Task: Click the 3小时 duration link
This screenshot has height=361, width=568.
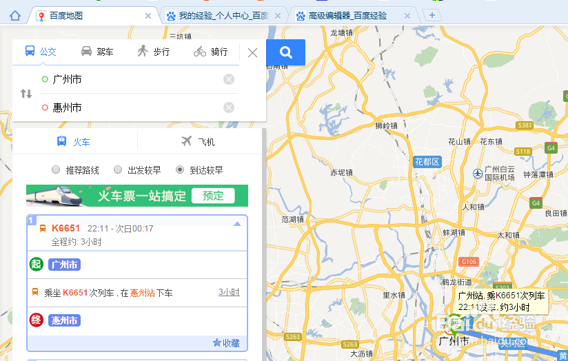Action: coord(229,292)
